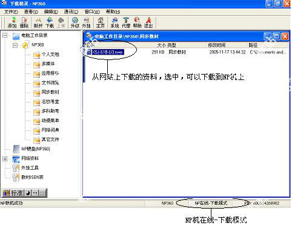Click the 外挂 (Plug-in) toolbar icon

87,22
